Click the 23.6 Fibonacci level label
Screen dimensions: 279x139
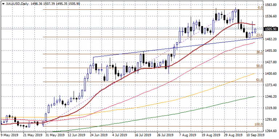pyautogui.click(x=260, y=35)
